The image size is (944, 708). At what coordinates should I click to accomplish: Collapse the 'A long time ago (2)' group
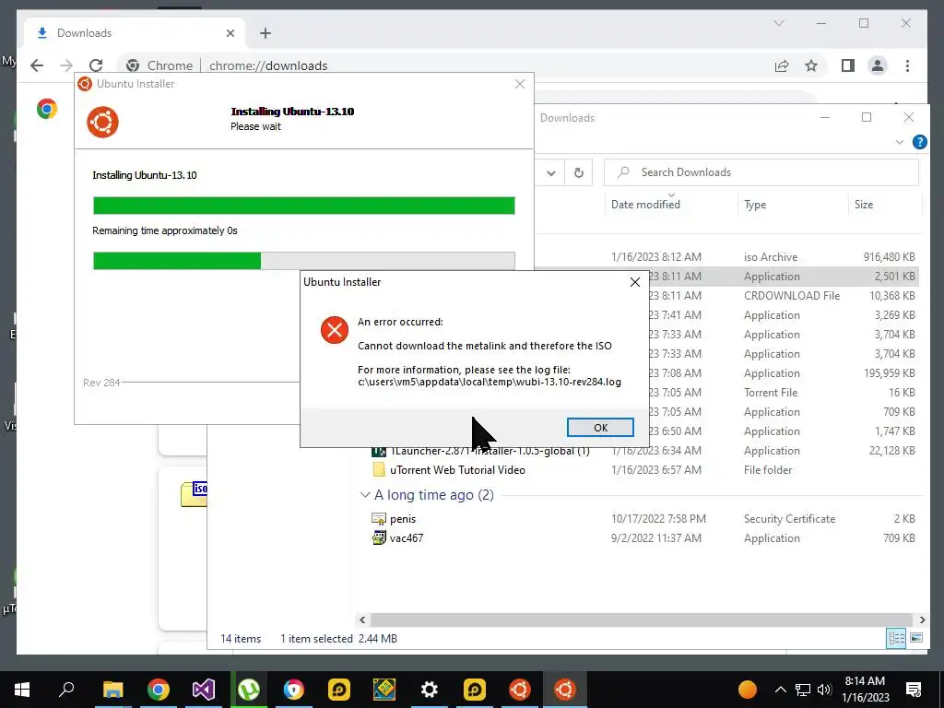pos(364,495)
